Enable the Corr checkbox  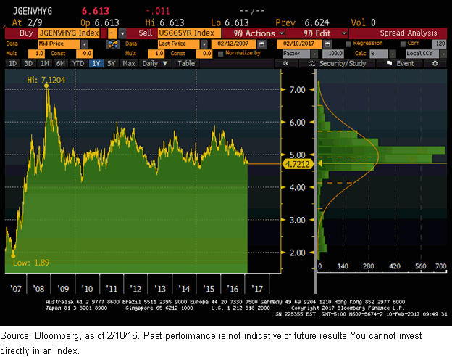click(x=403, y=44)
